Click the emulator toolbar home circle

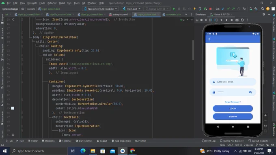(226, 20)
